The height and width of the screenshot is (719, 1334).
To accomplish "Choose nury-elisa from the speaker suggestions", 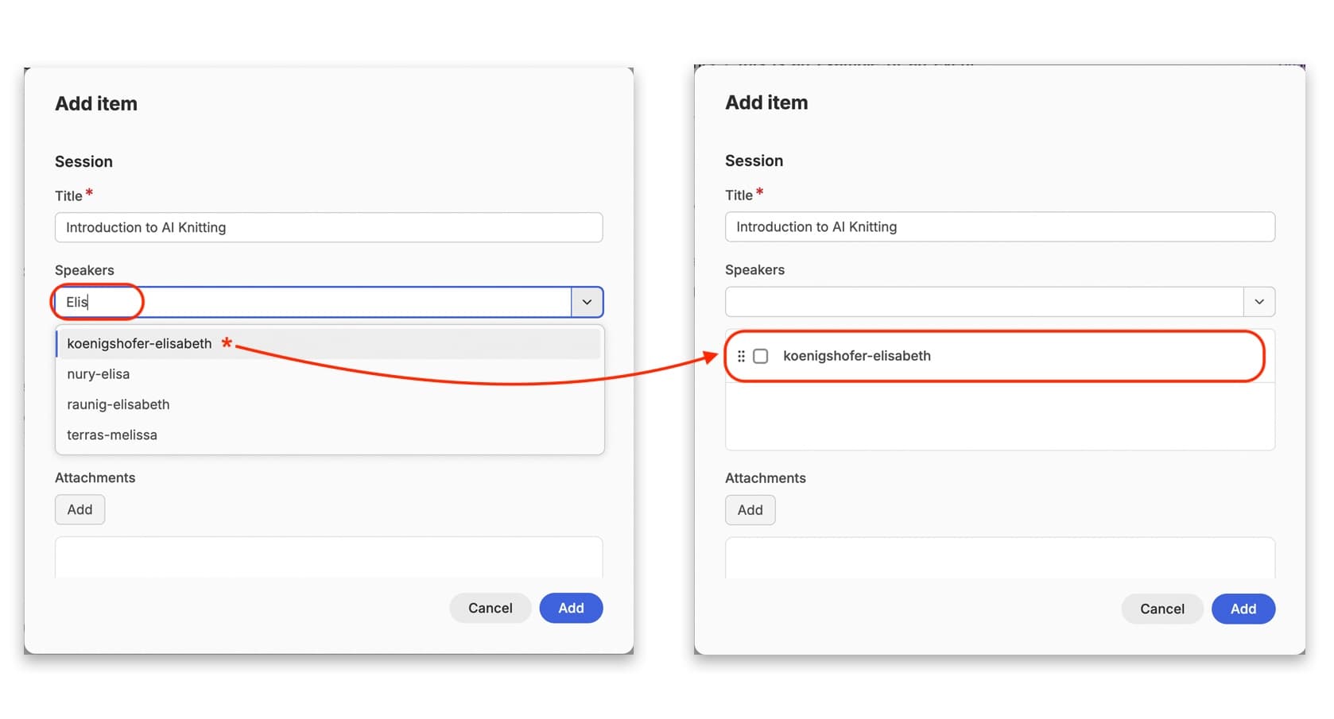I will 99,374.
